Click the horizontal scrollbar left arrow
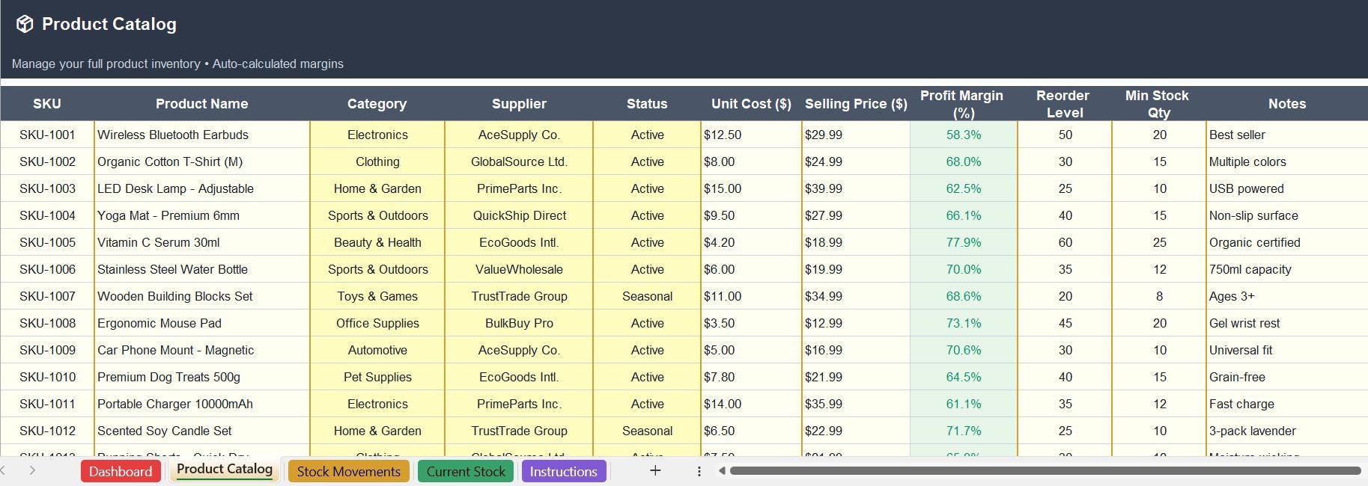Viewport: 1368px width, 486px height. pos(722,470)
